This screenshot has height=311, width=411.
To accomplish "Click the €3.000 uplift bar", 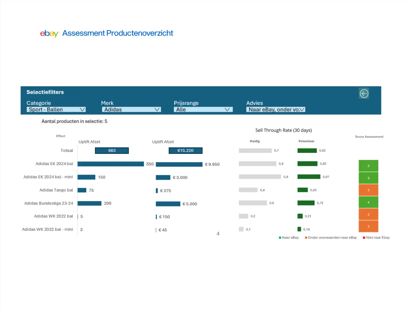I will [x=163, y=177].
